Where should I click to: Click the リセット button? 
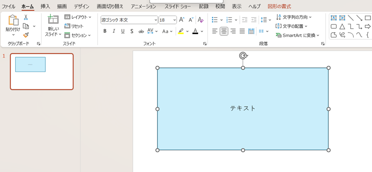click(x=74, y=26)
